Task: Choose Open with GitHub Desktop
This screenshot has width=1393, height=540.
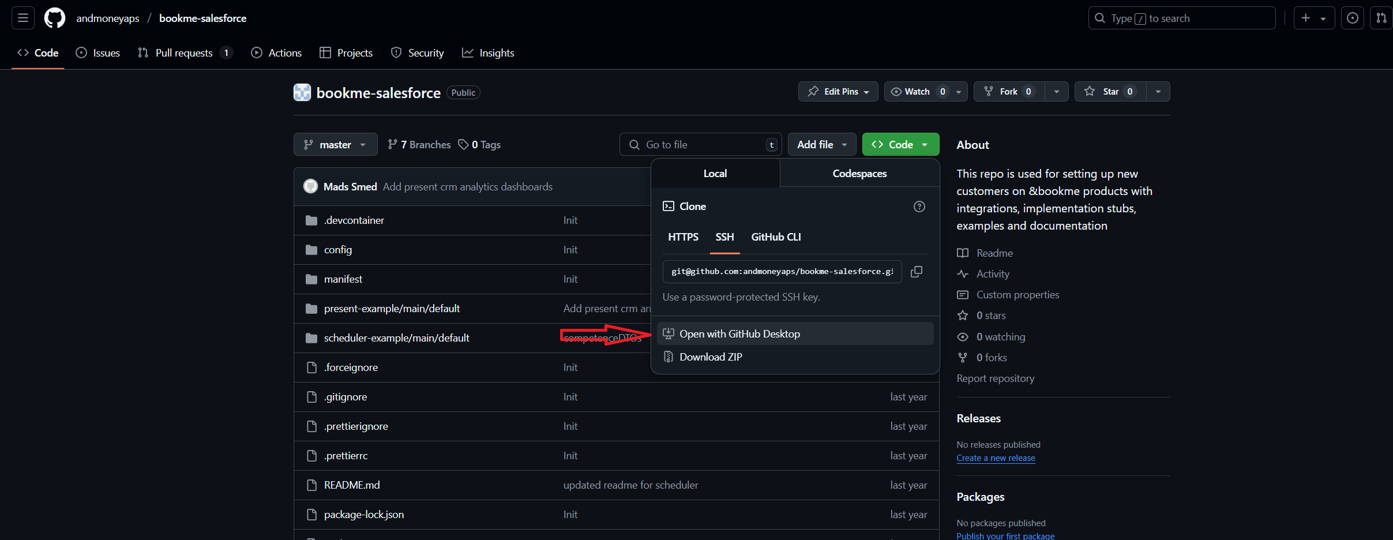Action: [x=795, y=333]
